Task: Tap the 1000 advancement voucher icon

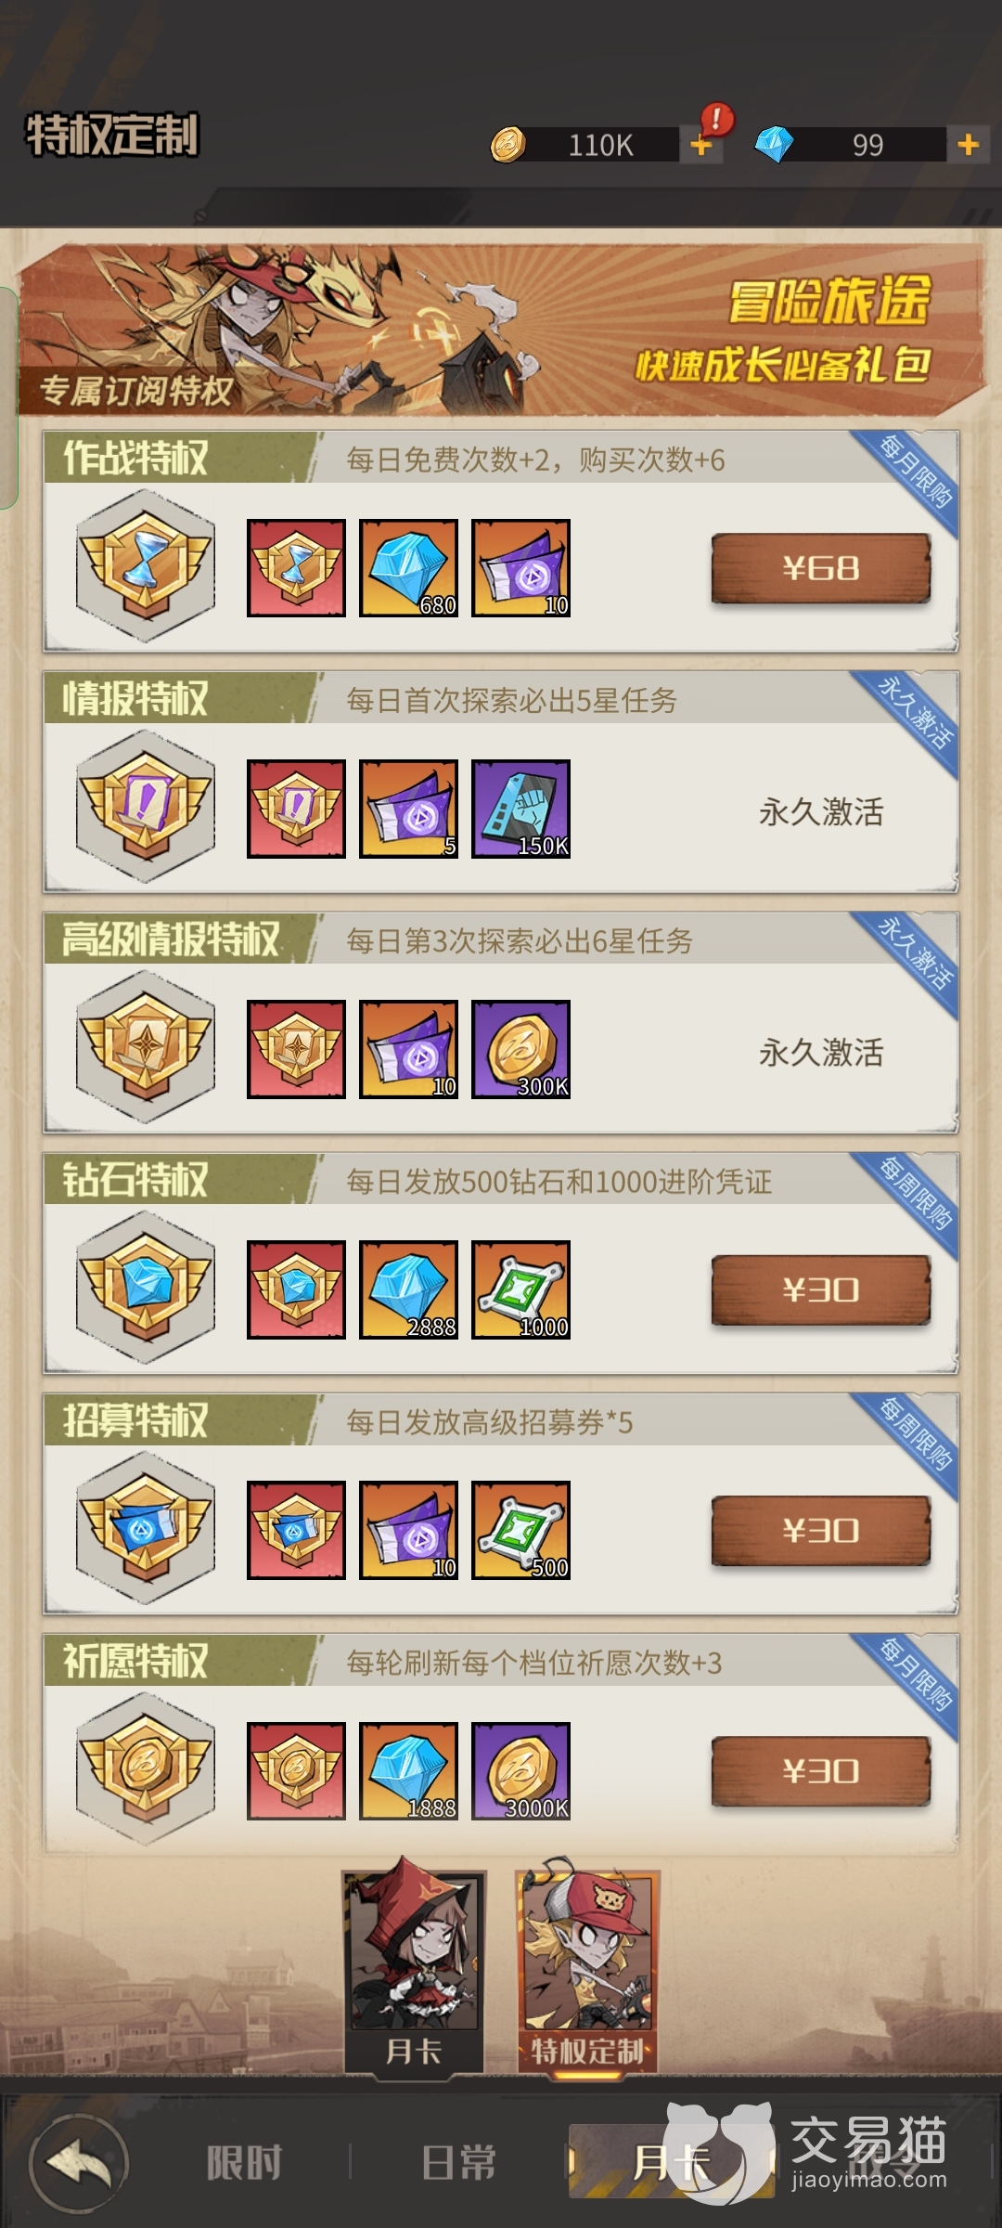Action: tap(520, 1289)
